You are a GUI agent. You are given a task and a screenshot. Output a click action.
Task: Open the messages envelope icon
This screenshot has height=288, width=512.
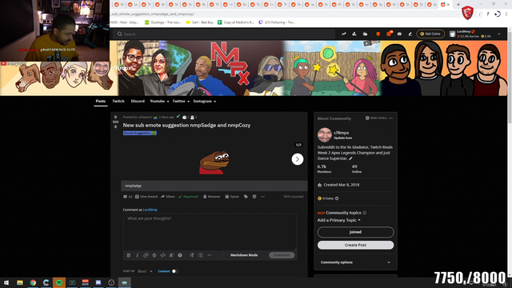[x=399, y=34]
